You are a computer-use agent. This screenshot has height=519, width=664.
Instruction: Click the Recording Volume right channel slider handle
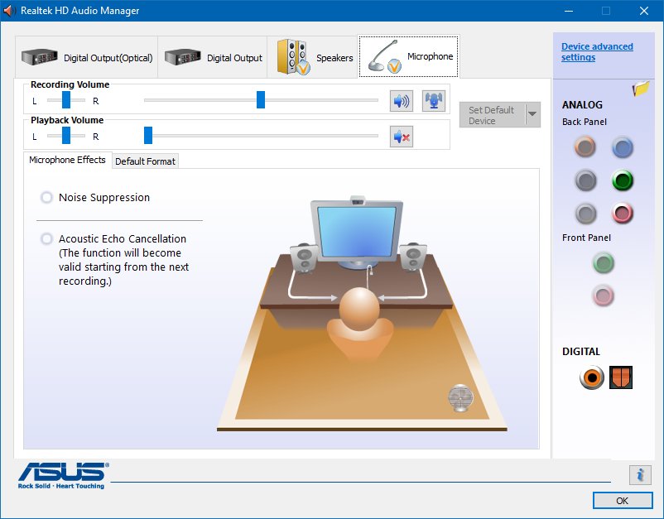(260, 99)
